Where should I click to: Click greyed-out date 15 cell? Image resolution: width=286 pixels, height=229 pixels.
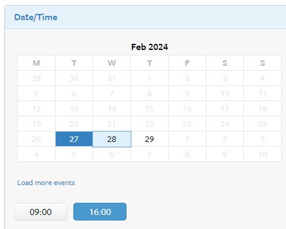[x=149, y=108]
